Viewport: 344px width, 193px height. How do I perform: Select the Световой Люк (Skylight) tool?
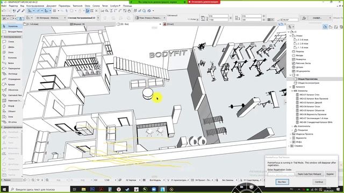point(12,95)
